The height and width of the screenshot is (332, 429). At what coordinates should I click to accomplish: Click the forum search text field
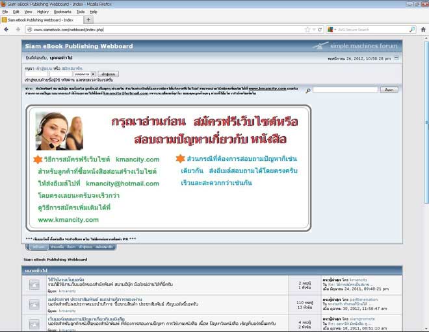click(345, 89)
